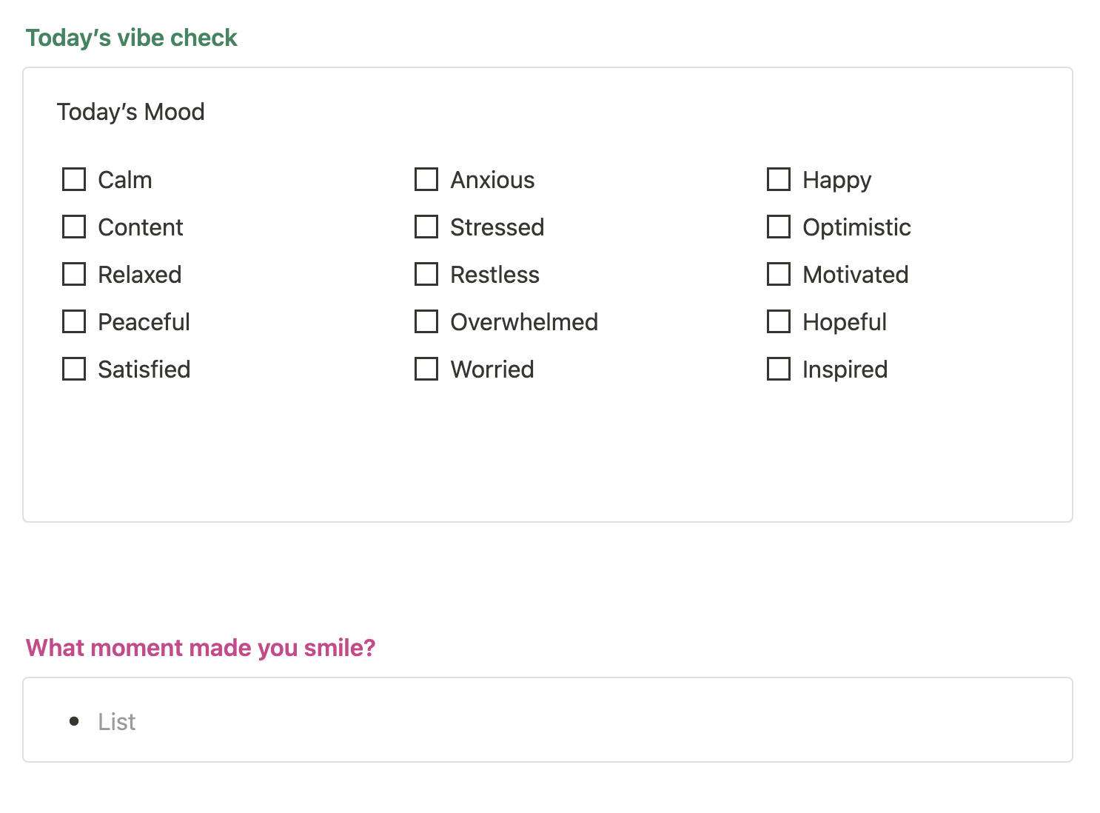Enable the Peaceful mood option
The image size is (1100, 813).
click(74, 321)
